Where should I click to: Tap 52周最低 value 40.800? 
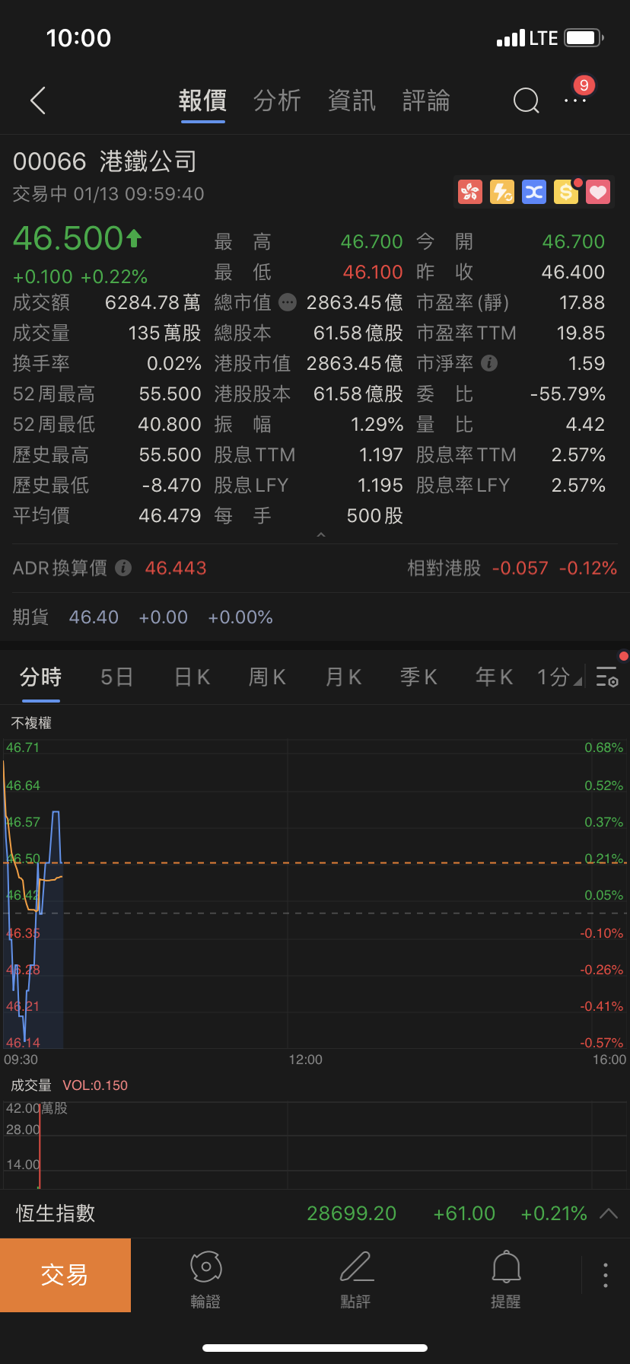(170, 424)
